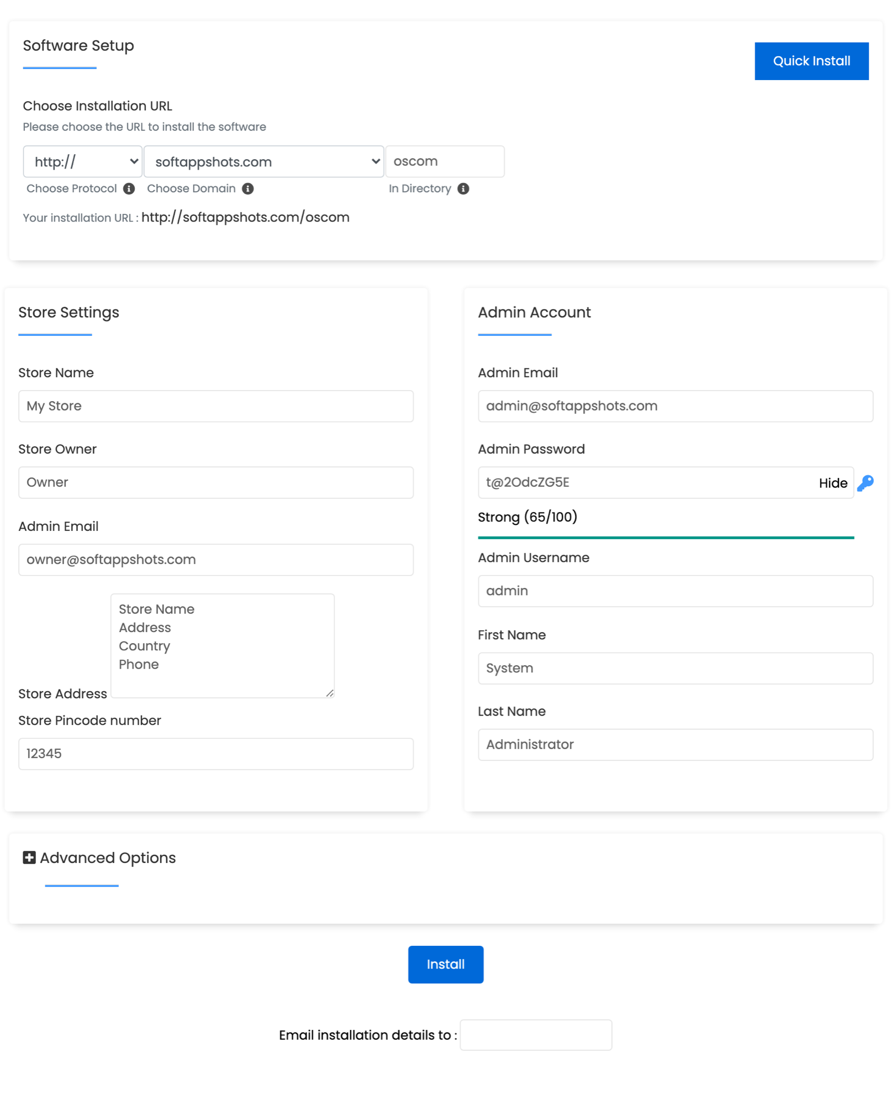This screenshot has height=1105, width=892.
Task: Click the info icon beside Choose Domain
Action: tap(249, 188)
